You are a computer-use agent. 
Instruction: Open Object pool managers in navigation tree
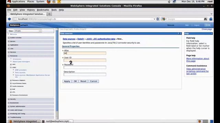[x=21, y=61]
